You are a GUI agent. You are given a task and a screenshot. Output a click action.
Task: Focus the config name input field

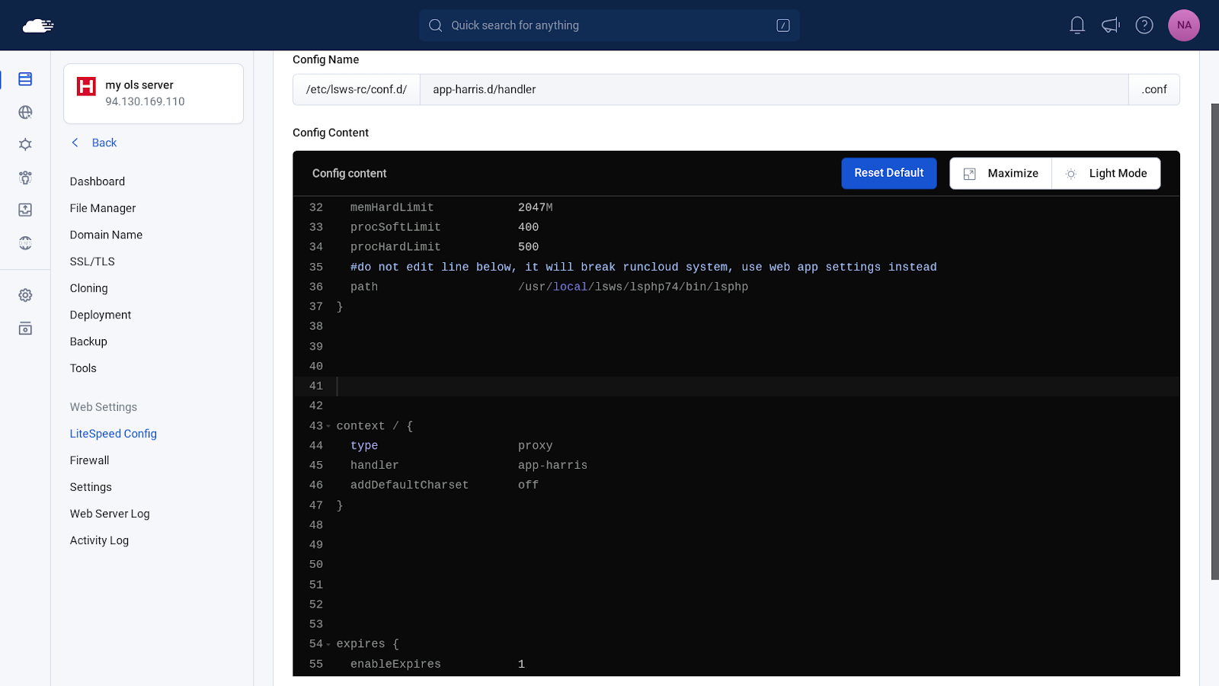[x=774, y=90]
